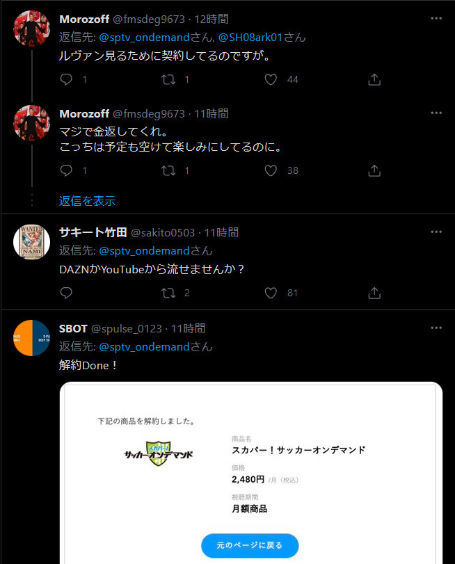The height and width of the screenshot is (564, 455).
Task: Click 元のページに戻る button in image
Action: 250,545
